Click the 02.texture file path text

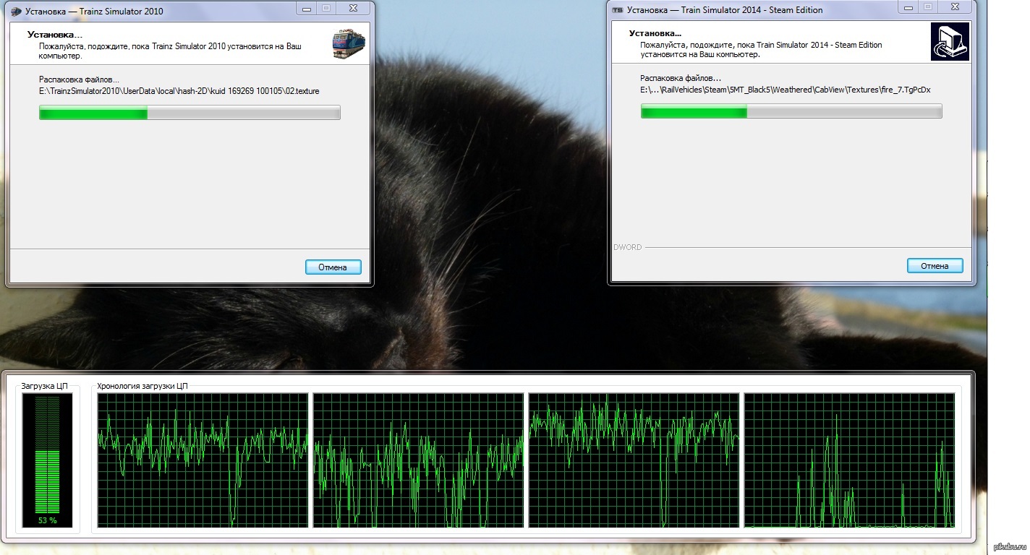pos(179,91)
